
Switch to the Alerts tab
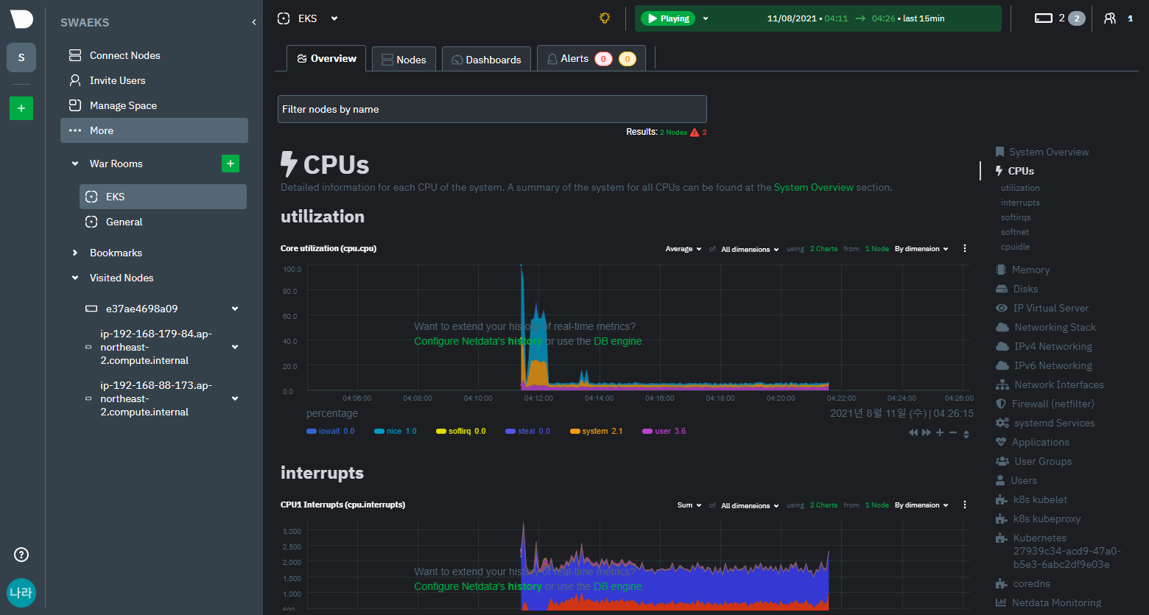pyautogui.click(x=591, y=58)
